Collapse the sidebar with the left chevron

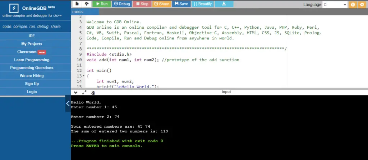68,103
